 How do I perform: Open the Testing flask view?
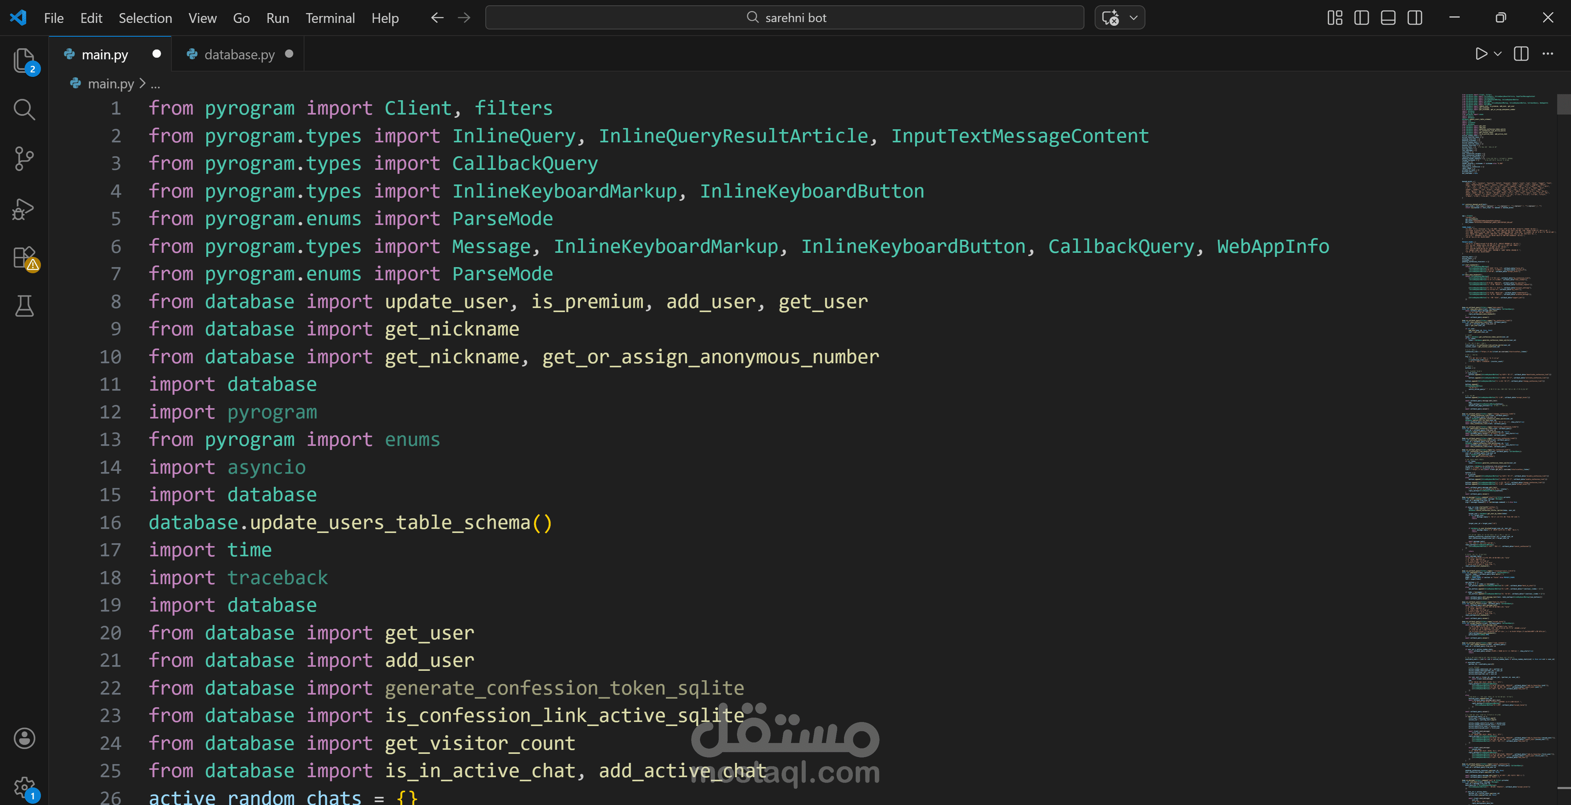click(25, 306)
